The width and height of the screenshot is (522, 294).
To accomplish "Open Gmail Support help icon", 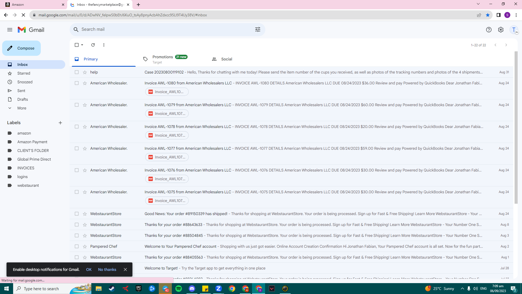I will point(489,30).
